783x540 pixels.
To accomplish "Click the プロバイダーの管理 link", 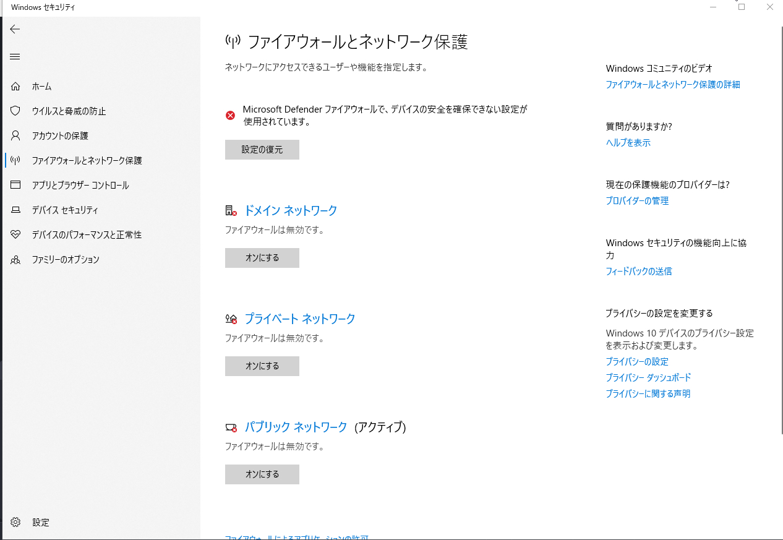I will pyautogui.click(x=637, y=201).
